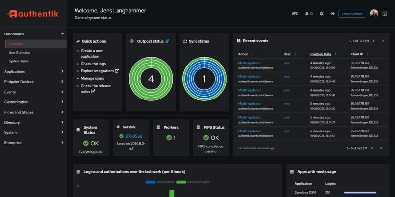This screenshot has height=197, width=395.
Task: Open Model updated event from 15:01:48
Action: 249,76
